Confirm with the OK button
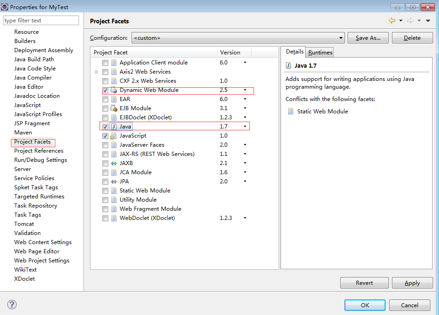The image size is (439, 315). (365, 305)
